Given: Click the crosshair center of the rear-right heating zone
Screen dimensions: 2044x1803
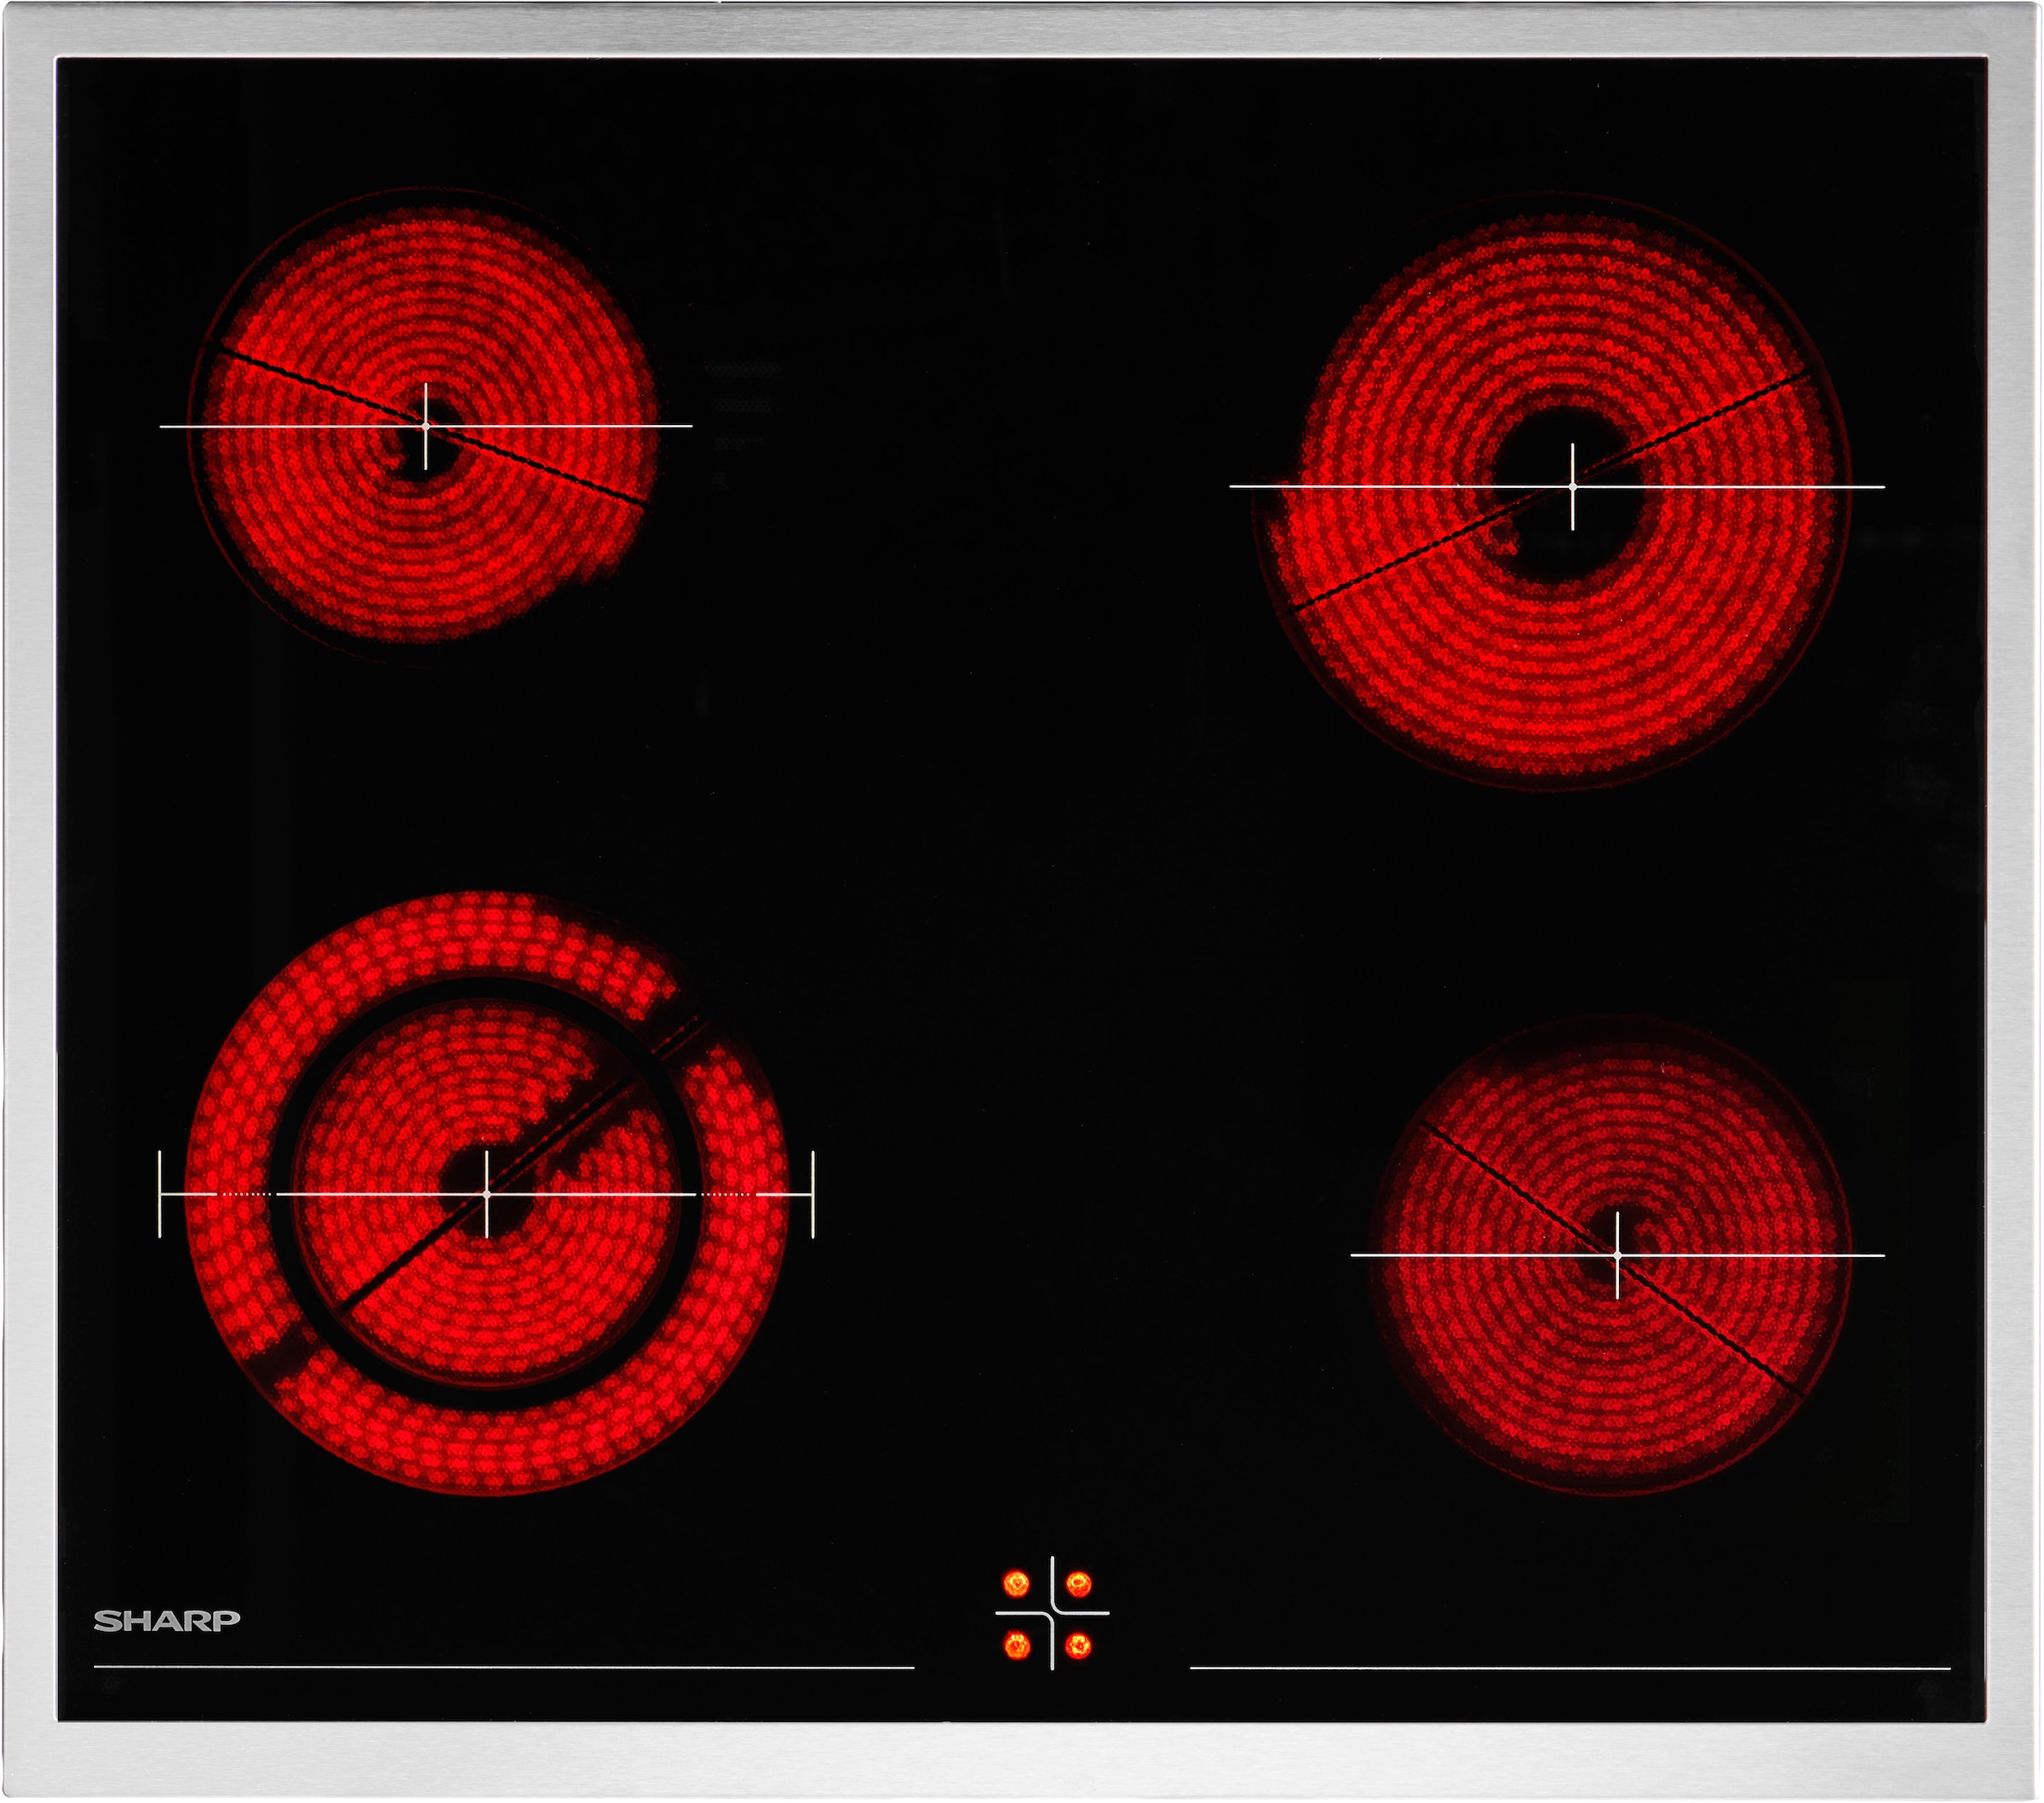Looking at the screenshot, I should pyautogui.click(x=1573, y=487).
